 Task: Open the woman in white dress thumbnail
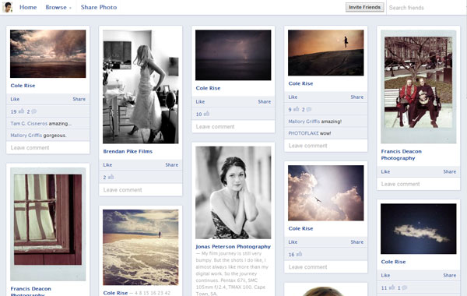[141, 86]
